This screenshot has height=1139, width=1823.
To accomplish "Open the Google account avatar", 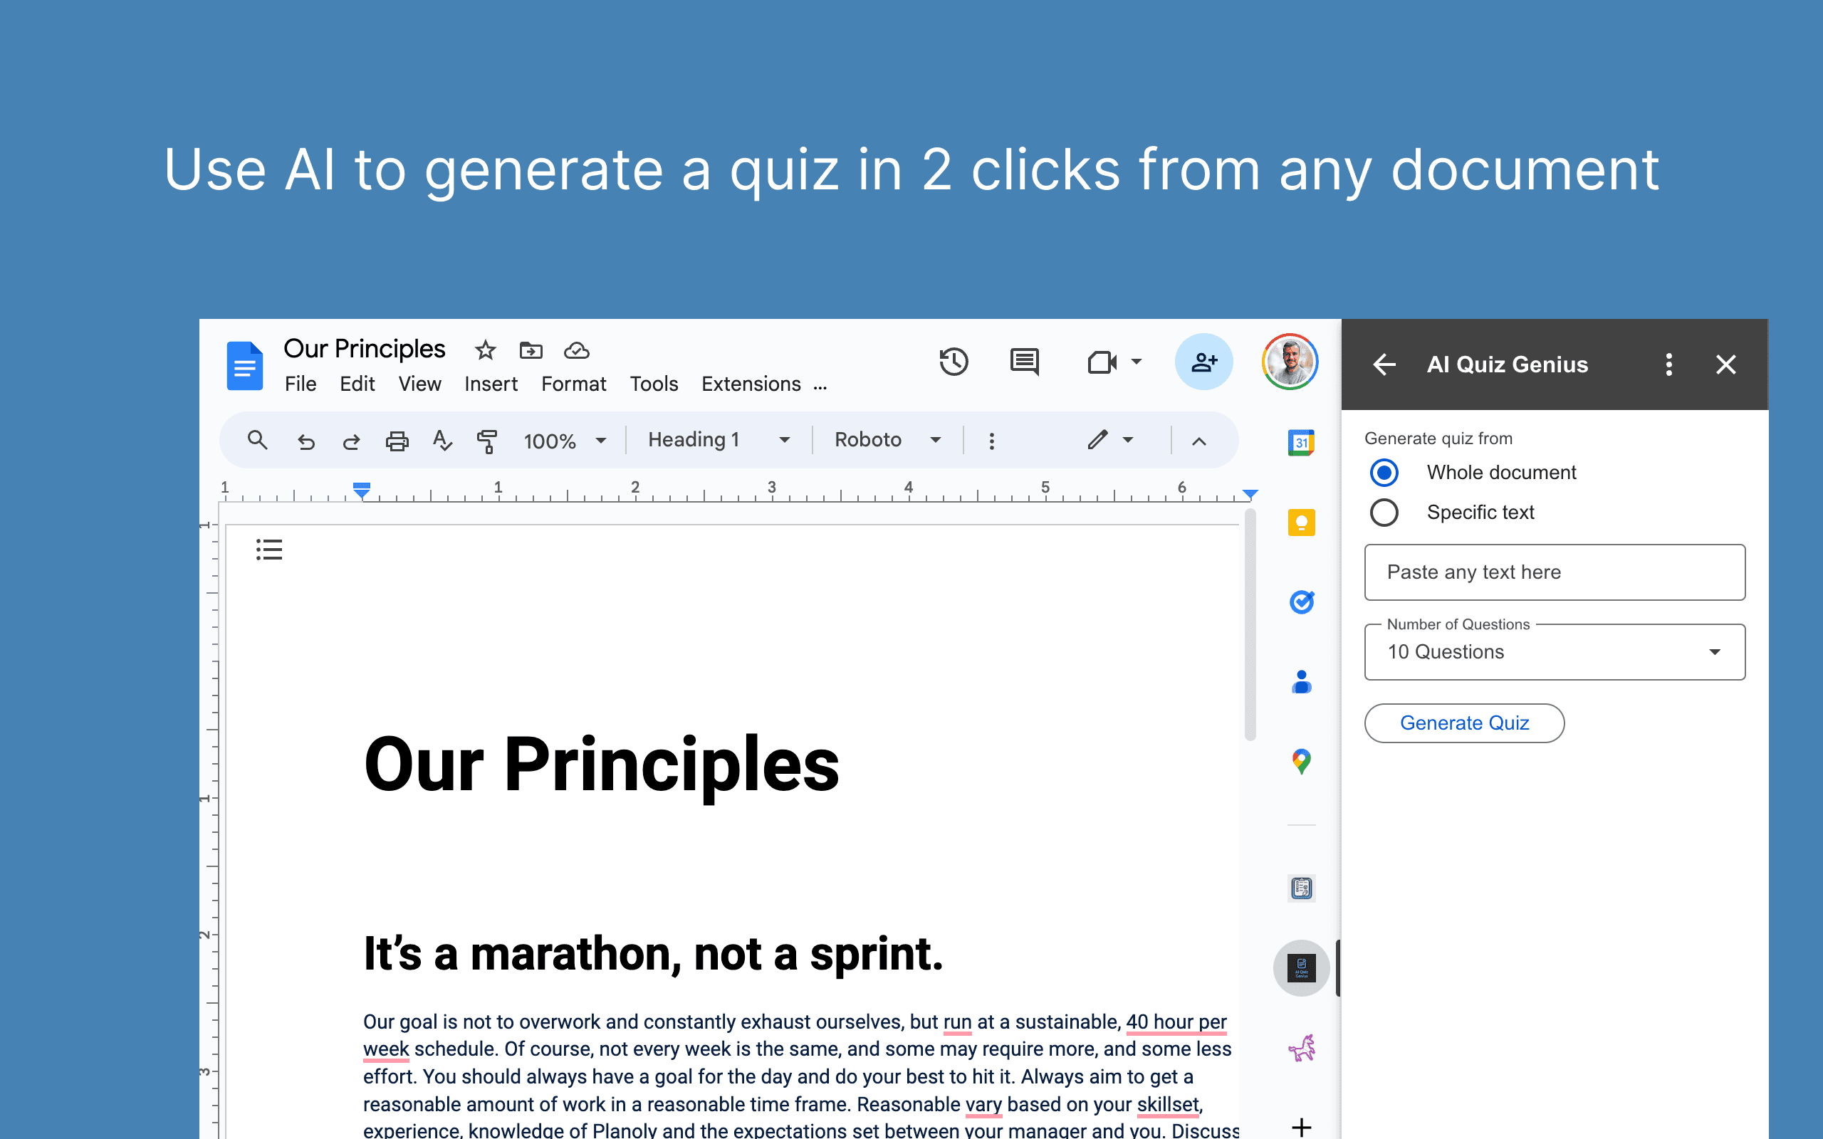I will (1290, 362).
